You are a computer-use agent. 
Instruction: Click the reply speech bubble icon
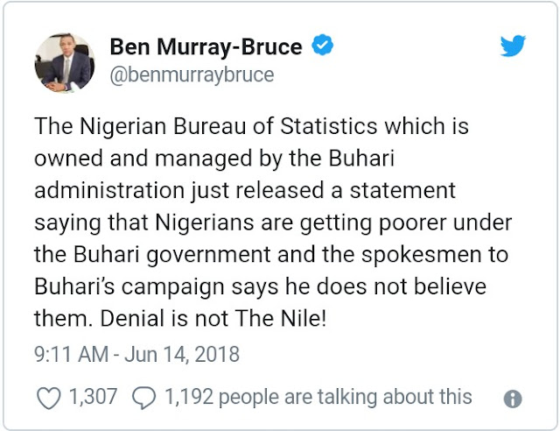142,397
